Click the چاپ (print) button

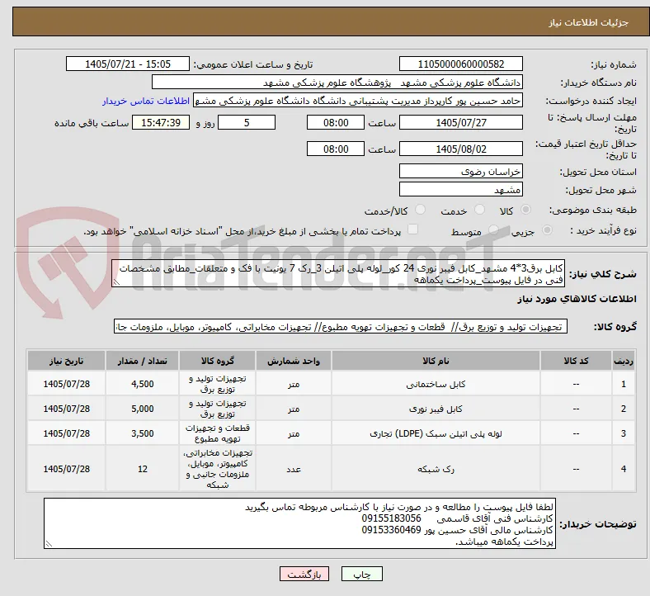coord(361,574)
